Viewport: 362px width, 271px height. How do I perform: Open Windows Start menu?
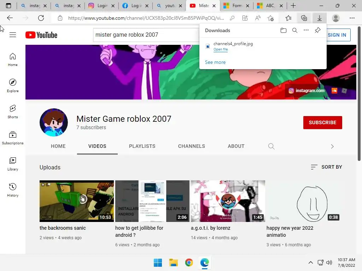(158, 263)
